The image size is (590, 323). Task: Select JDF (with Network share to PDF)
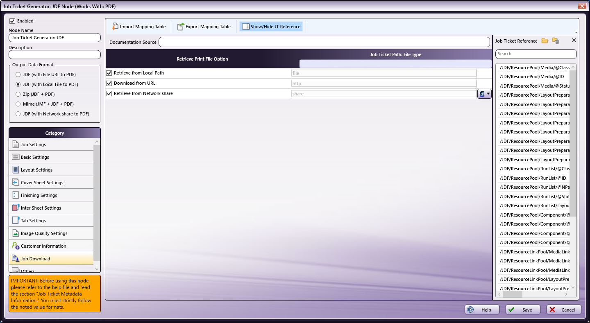[x=18, y=114]
